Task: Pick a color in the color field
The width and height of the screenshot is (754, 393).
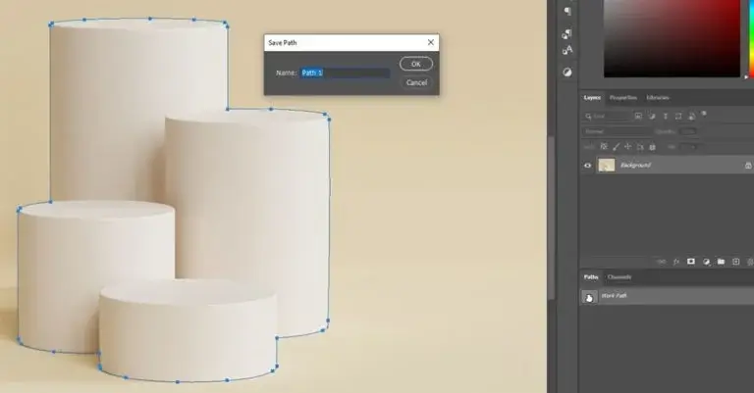Action: 673,38
